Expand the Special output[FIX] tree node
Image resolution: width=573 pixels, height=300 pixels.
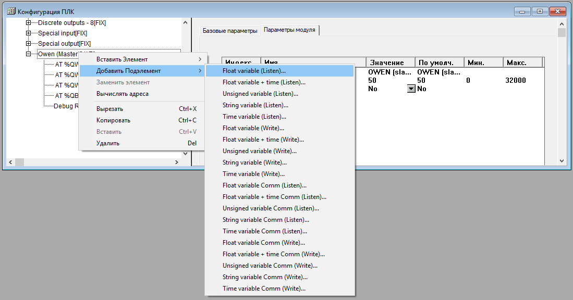coord(29,44)
